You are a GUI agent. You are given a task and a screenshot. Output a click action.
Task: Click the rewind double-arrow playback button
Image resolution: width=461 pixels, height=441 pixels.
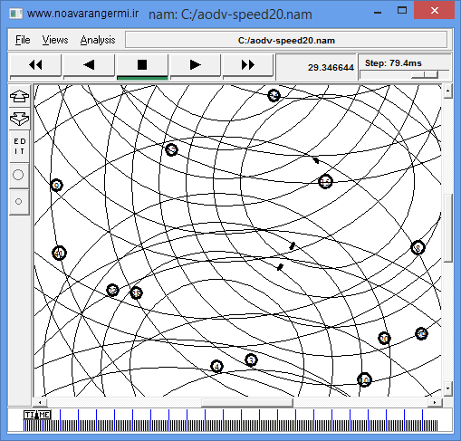(x=35, y=65)
